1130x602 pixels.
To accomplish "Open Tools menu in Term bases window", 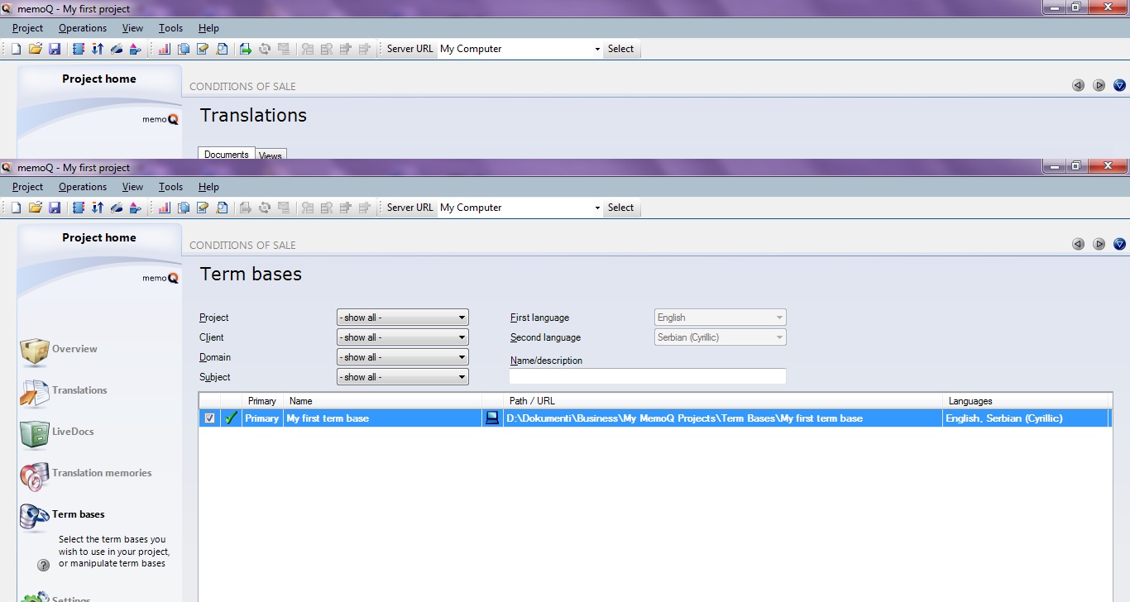I will point(170,187).
